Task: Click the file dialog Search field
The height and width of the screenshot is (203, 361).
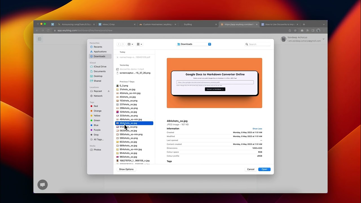Action: click(257, 44)
